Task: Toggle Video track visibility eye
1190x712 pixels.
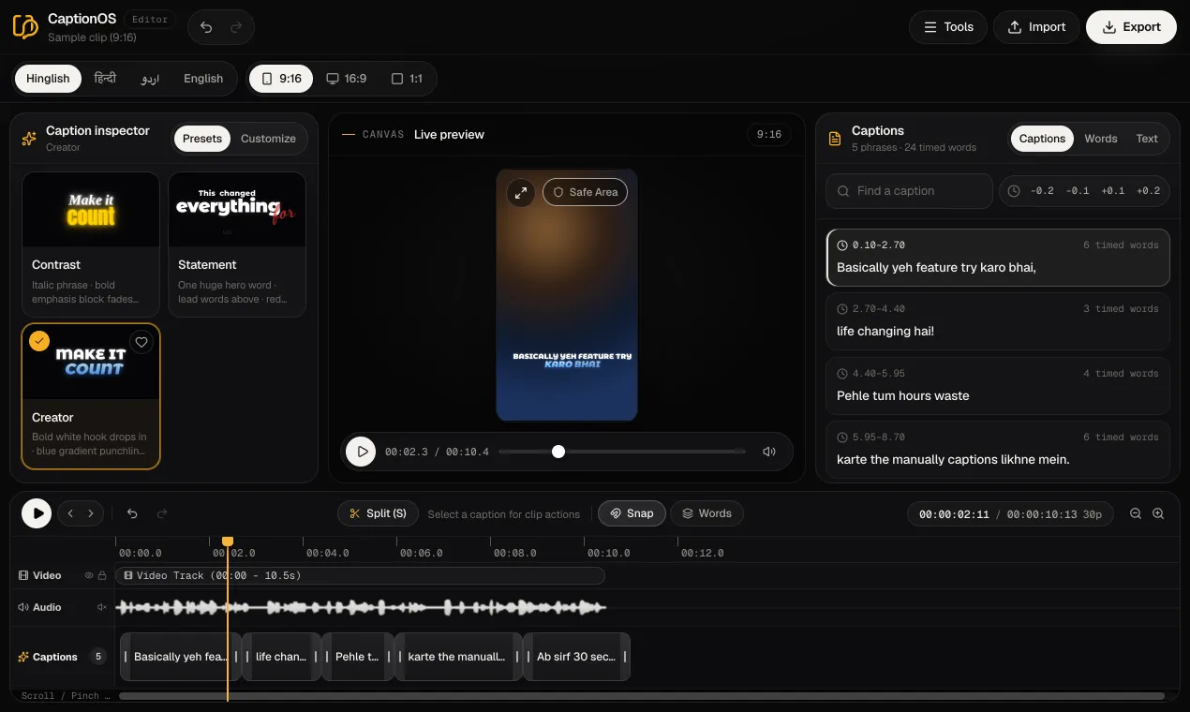Action: click(x=90, y=576)
